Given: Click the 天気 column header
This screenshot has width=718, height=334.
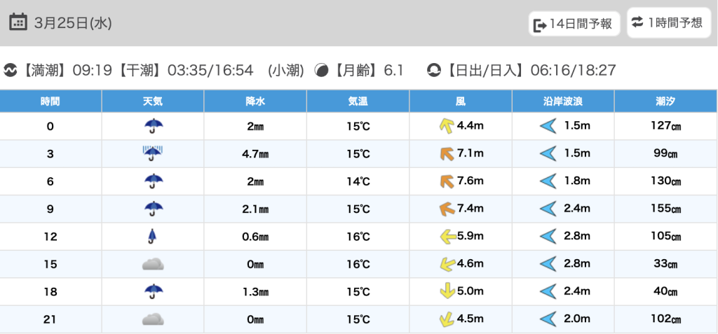Looking at the screenshot, I should pyautogui.click(x=152, y=102).
